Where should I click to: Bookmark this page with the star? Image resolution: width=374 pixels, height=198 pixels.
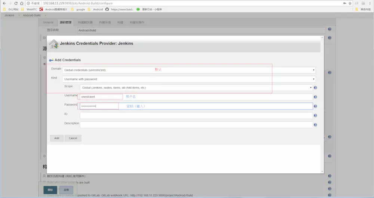point(350,3)
